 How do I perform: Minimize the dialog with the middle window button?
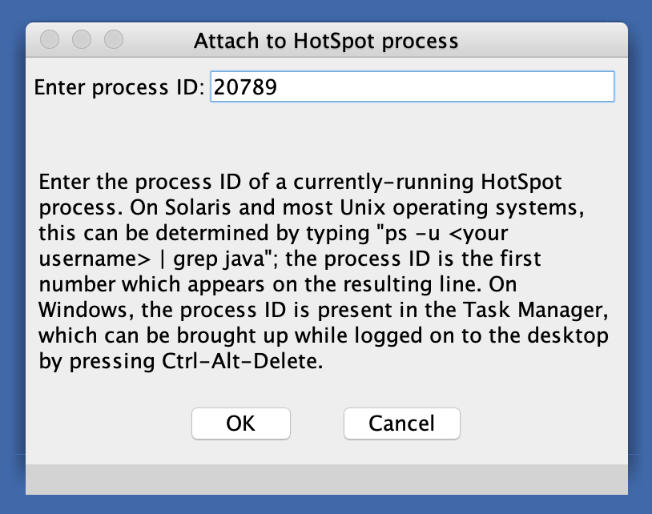(82, 39)
